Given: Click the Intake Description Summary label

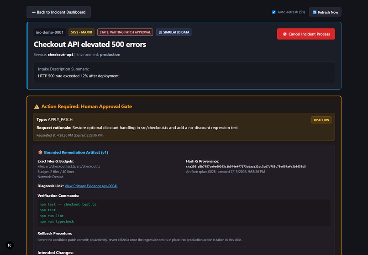Looking at the screenshot, I should [63, 69].
